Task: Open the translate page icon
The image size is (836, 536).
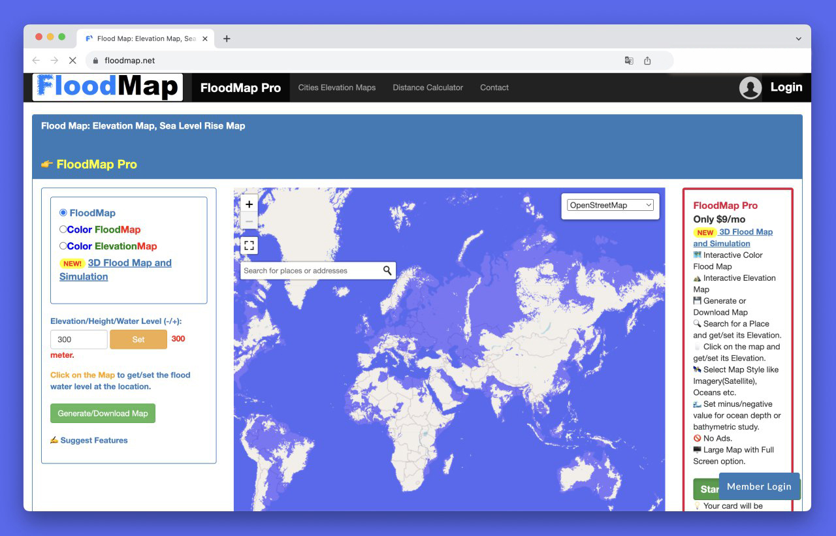Action: (x=629, y=61)
